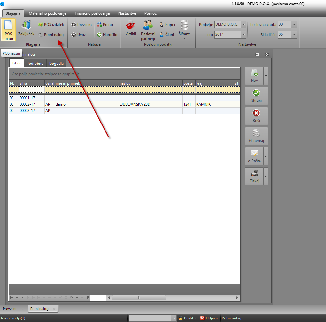Screen dimensions: 326x322
Task: Open the POS račun tool
Action: click(8, 30)
